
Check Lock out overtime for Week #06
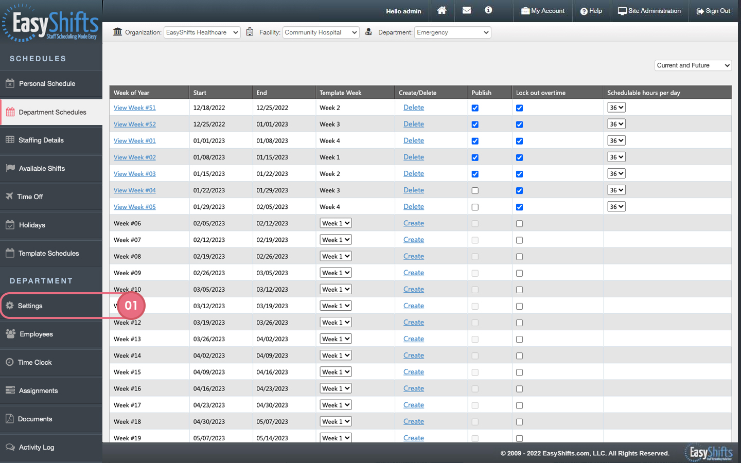pos(519,224)
